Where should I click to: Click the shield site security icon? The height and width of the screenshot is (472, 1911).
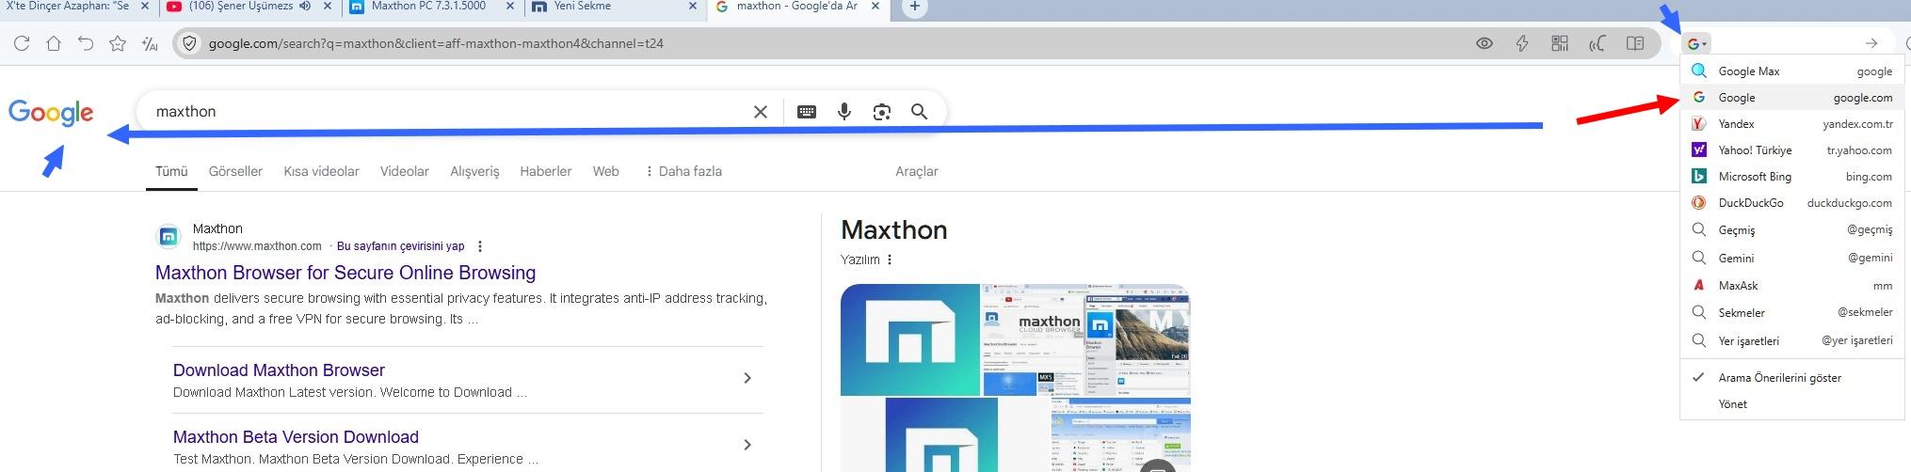click(189, 43)
